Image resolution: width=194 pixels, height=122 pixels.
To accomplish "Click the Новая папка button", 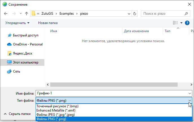I will [x=48, y=23].
